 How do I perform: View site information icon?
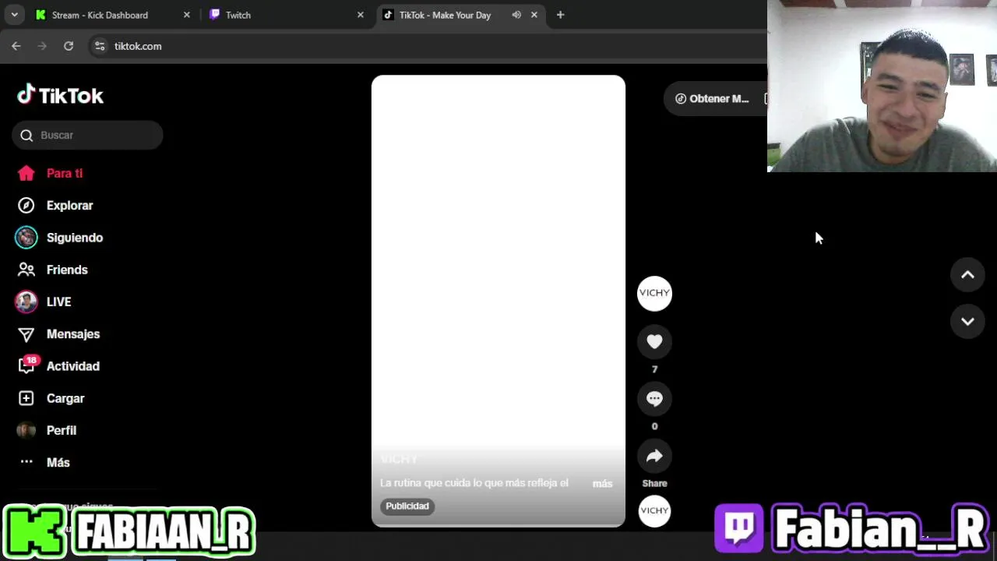[x=100, y=46]
